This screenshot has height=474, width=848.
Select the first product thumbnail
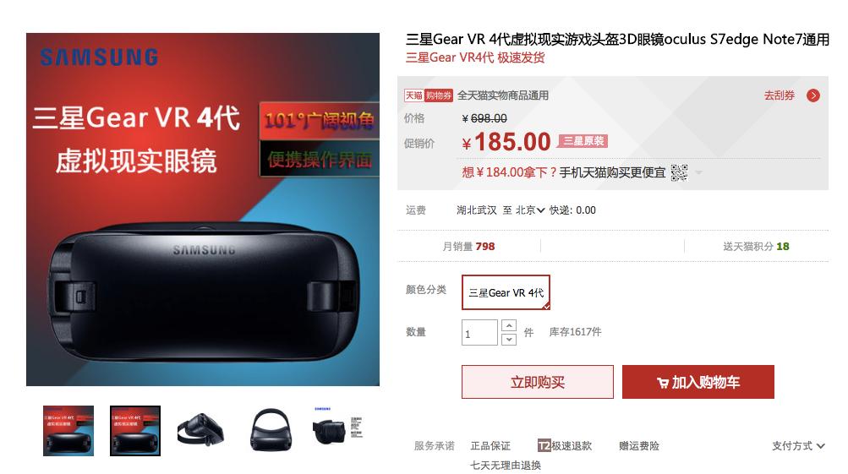[x=68, y=431]
